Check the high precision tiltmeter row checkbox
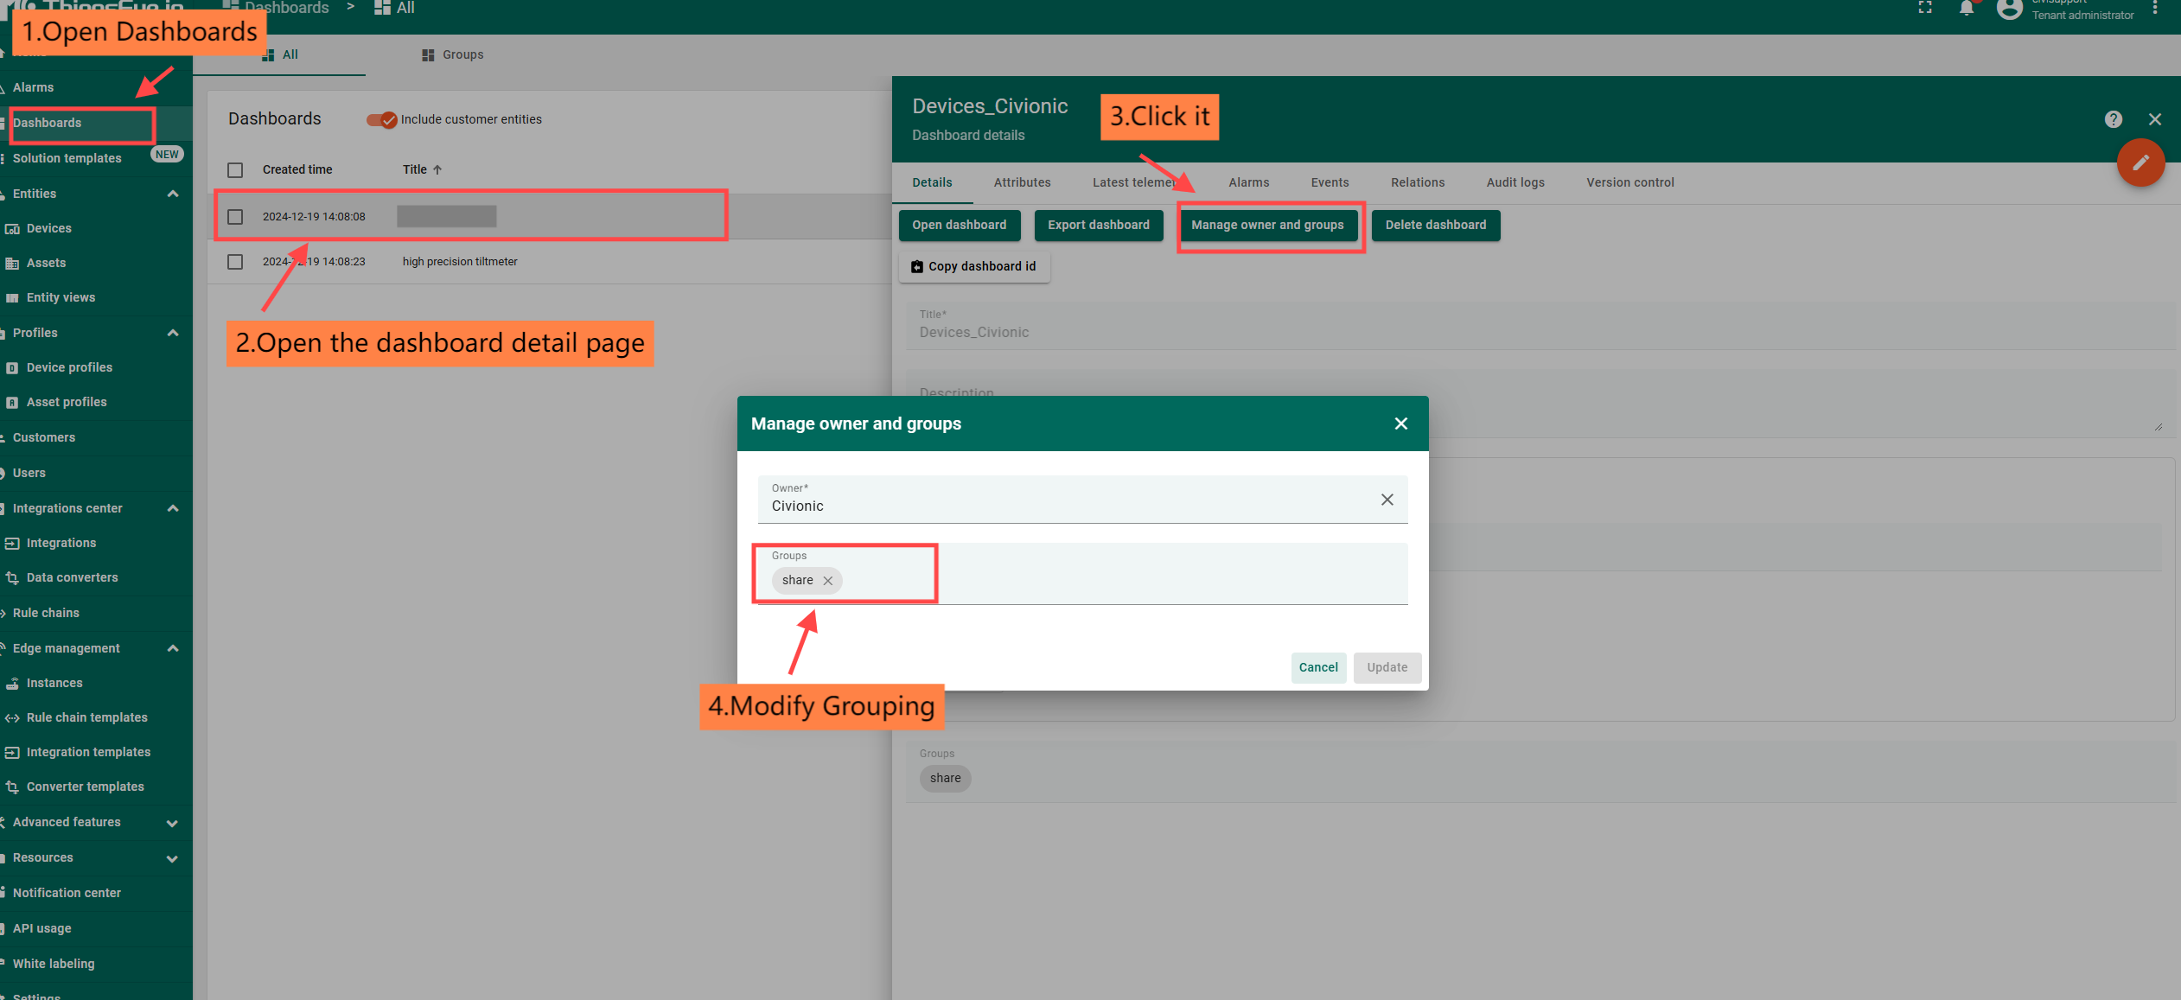 pos(235,261)
